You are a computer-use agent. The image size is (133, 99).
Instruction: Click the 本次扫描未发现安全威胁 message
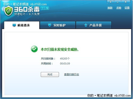(60, 49)
